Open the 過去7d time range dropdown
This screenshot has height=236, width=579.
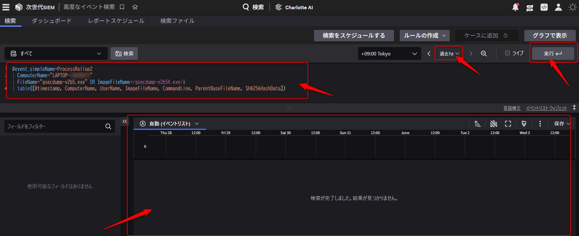449,54
